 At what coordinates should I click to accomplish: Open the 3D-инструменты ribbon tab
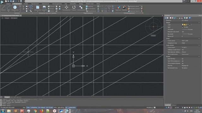[57, 4]
